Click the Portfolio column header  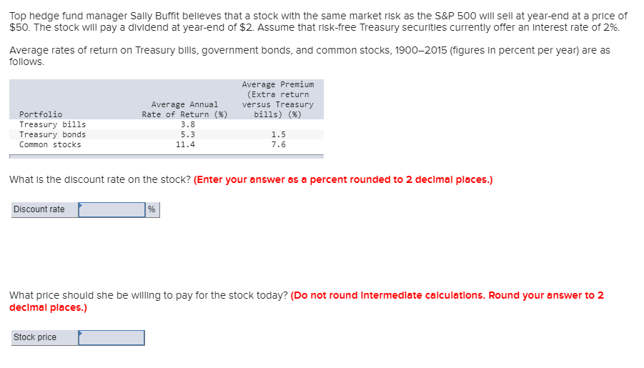(x=41, y=114)
